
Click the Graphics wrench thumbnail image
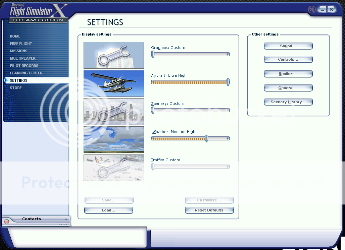(113, 55)
